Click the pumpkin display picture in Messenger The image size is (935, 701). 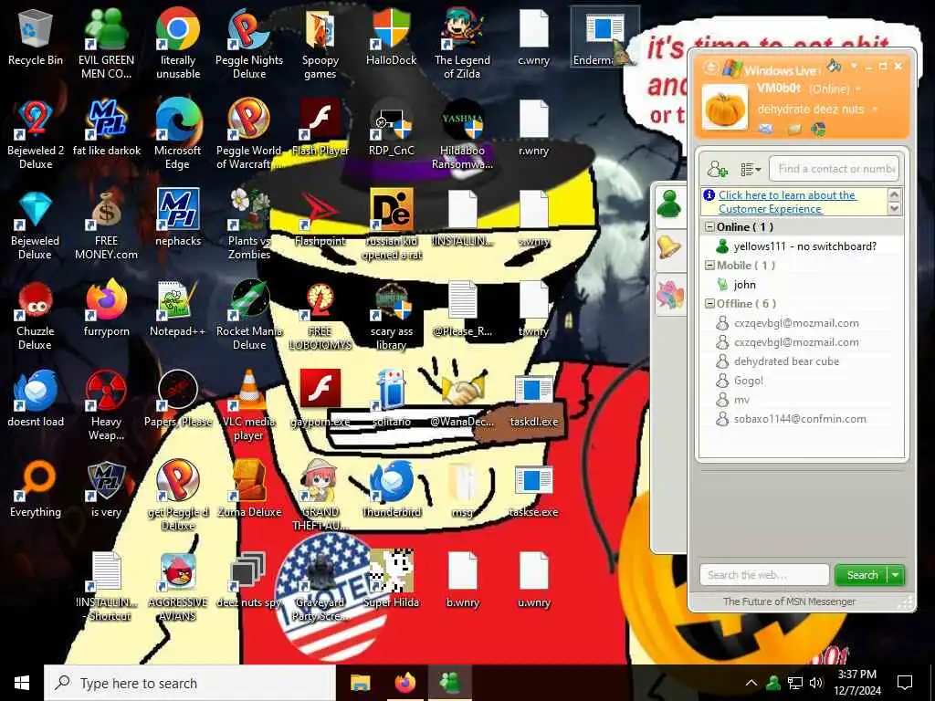[x=724, y=108]
